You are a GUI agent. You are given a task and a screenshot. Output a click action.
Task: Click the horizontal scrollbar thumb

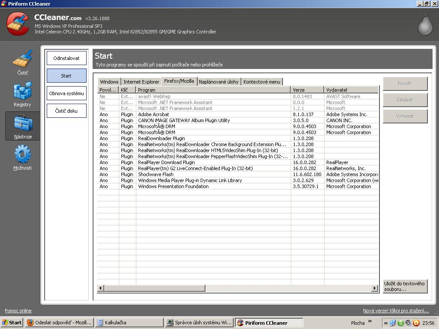click(x=154, y=288)
